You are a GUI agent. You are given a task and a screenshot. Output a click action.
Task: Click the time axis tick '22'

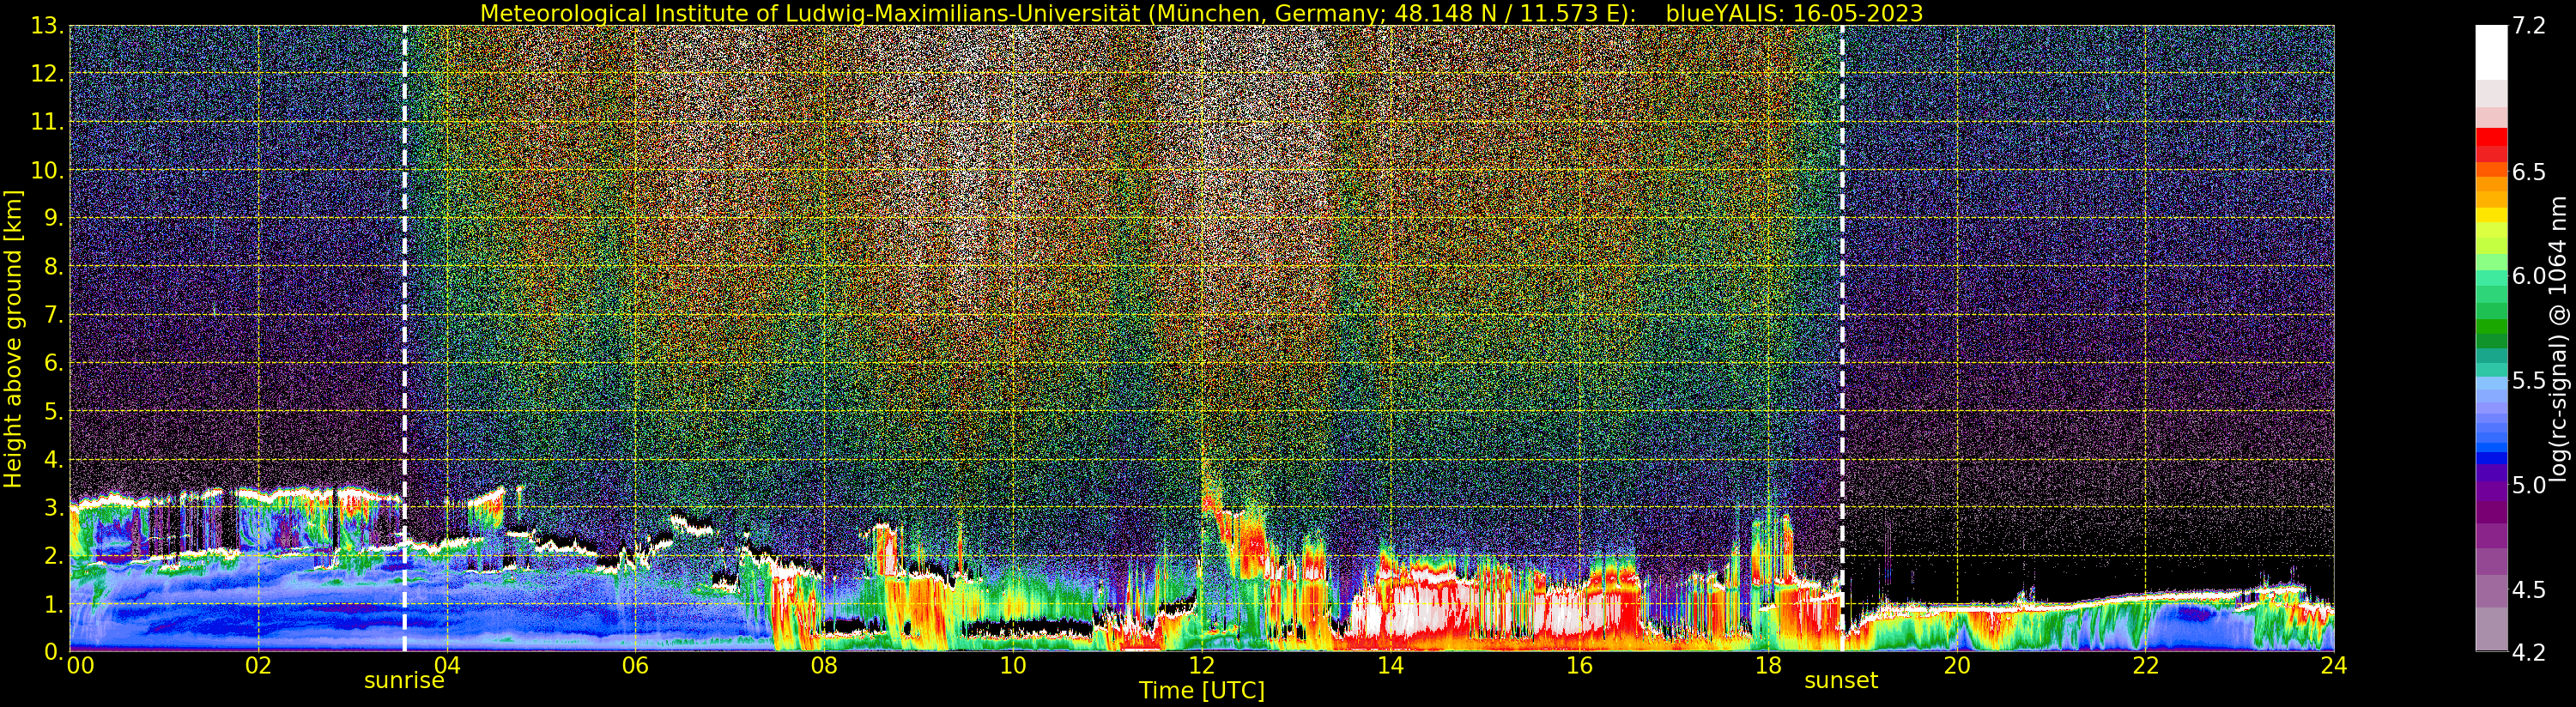(x=2145, y=666)
